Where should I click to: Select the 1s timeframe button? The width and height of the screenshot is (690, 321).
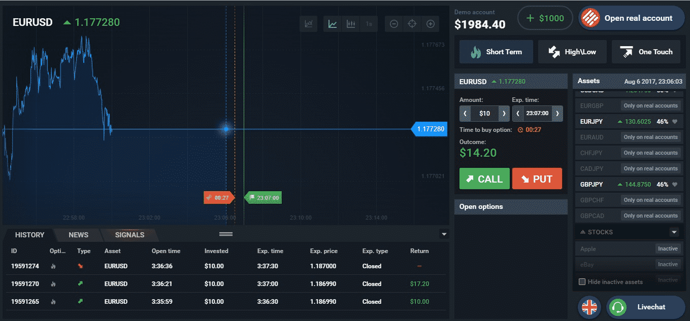pos(369,24)
